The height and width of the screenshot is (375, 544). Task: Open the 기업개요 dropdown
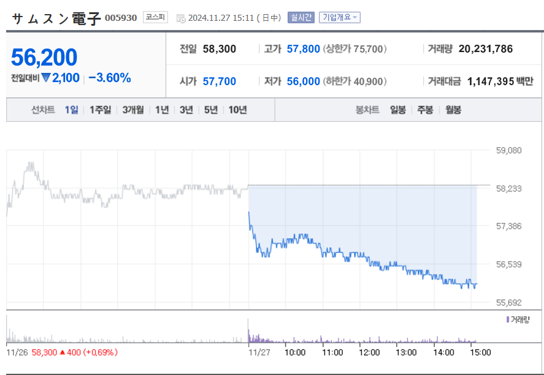(x=339, y=18)
